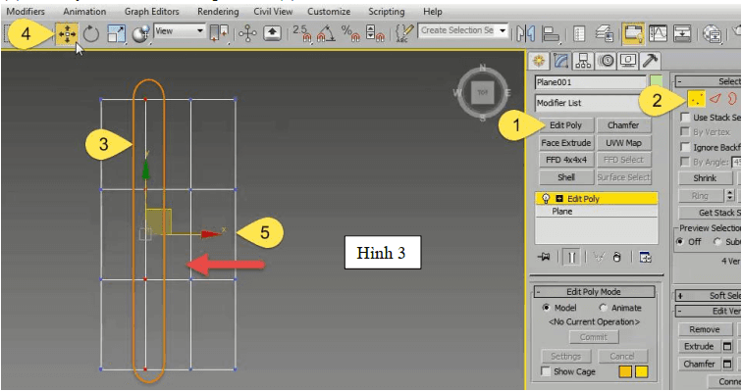Screen dimensions: 742x391
Task: Switch to Display command panel tab
Action: click(628, 61)
